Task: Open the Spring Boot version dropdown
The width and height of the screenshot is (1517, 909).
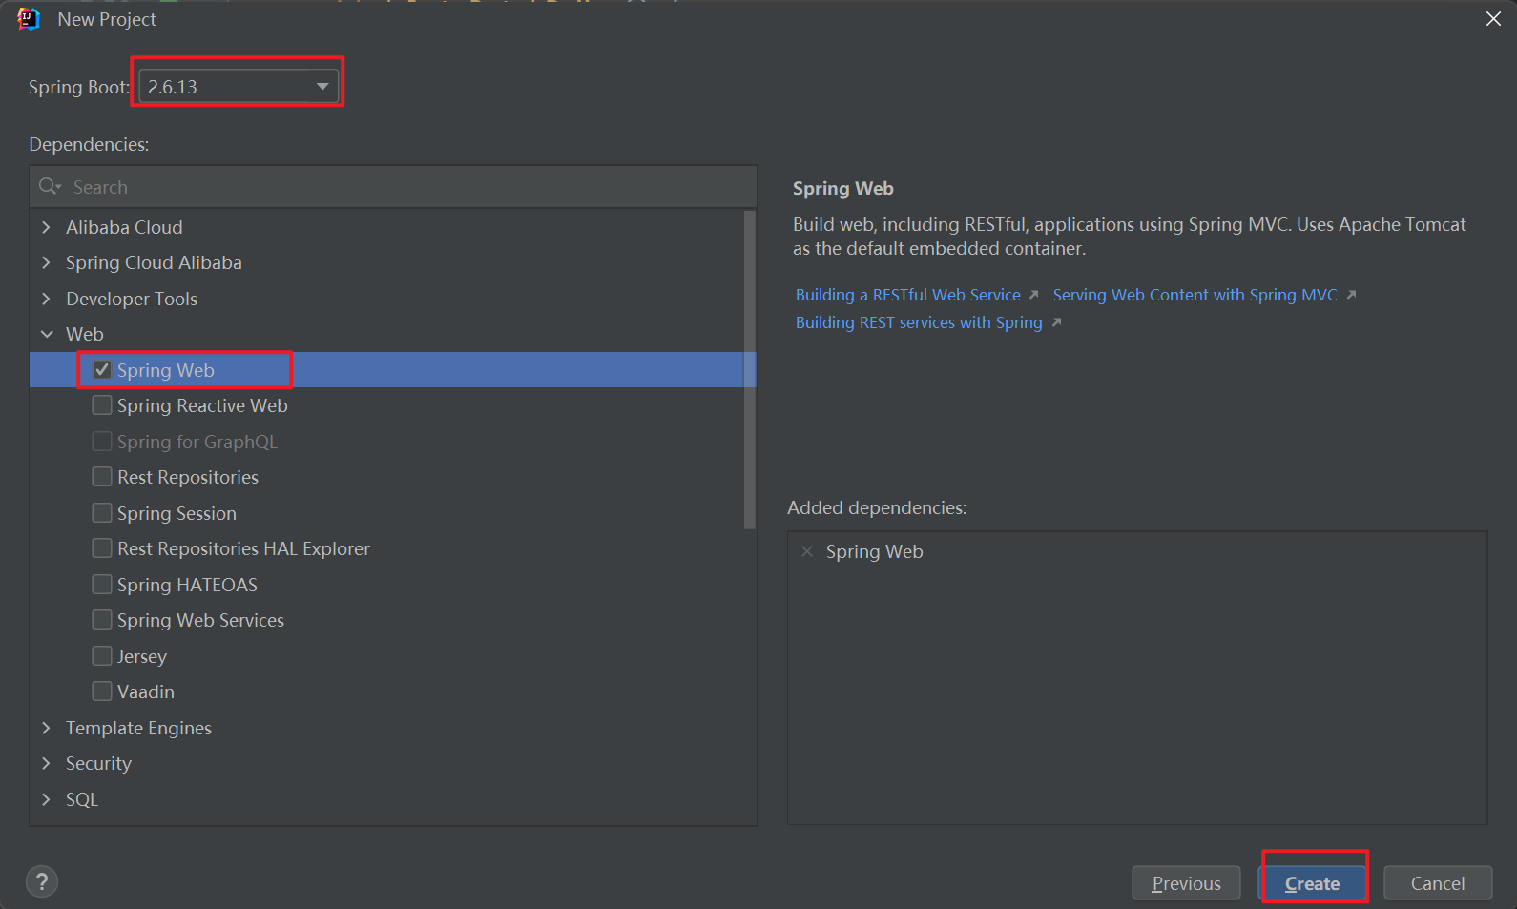Action: [x=239, y=87]
